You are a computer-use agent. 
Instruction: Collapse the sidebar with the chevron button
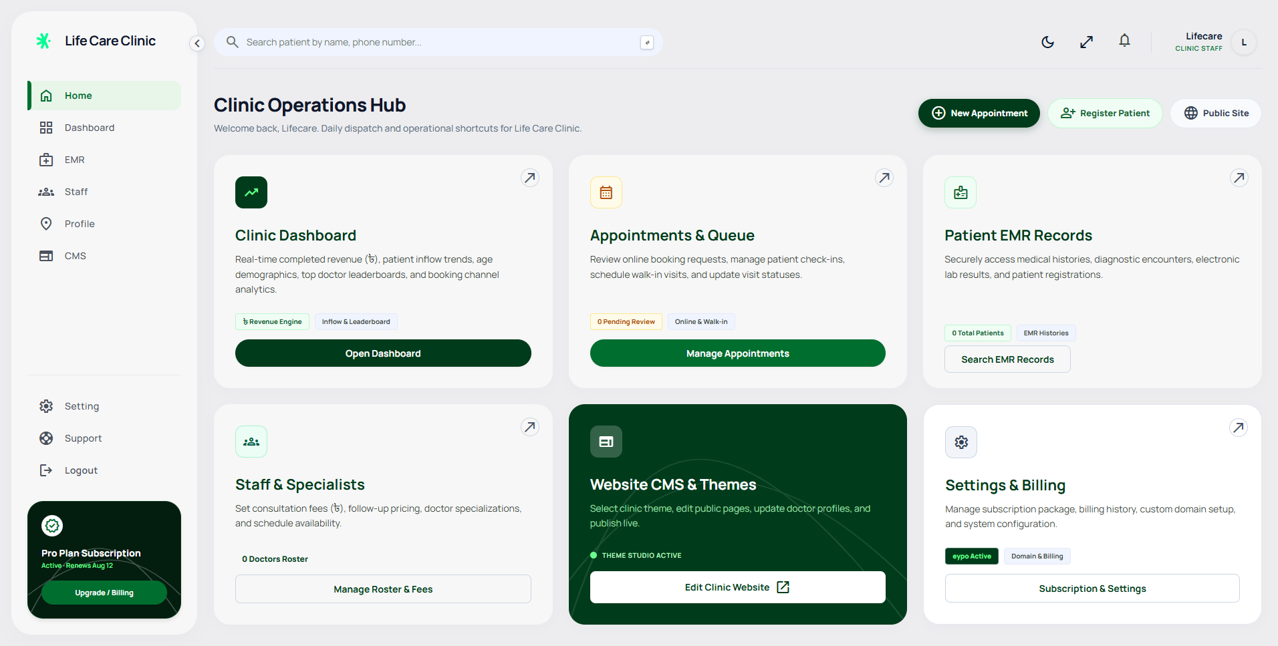(197, 43)
